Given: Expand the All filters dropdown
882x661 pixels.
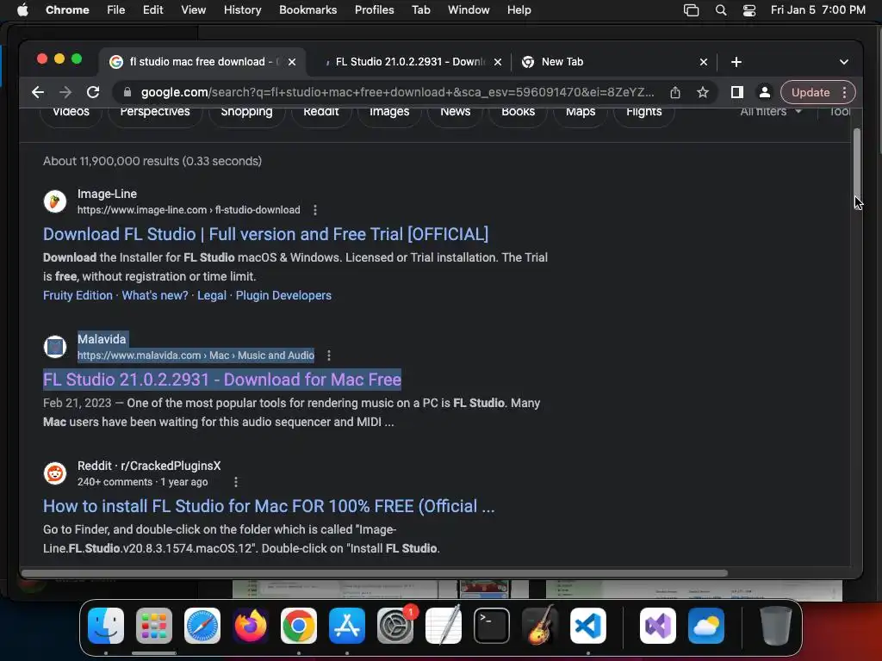Looking at the screenshot, I should pos(771,111).
